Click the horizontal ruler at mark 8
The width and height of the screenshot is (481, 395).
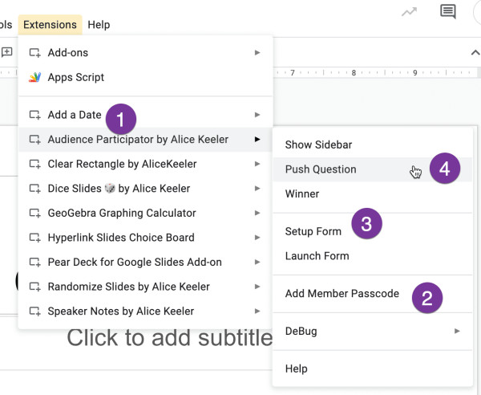click(x=354, y=73)
